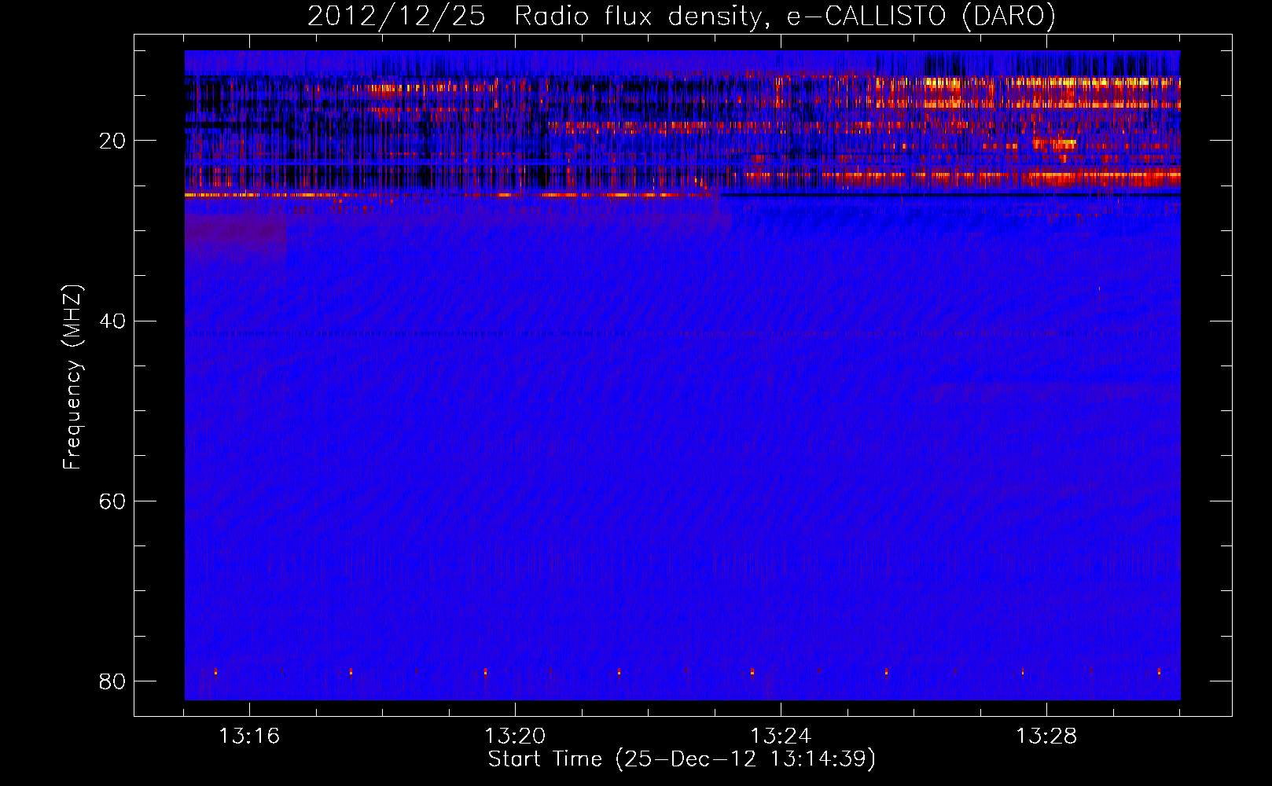
Task: Click the 13:20 time tick label
Action: click(x=515, y=736)
